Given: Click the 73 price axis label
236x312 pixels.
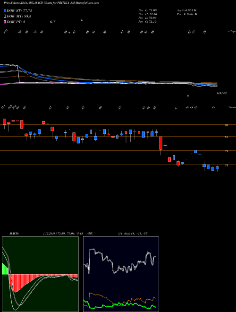Looking at the screenshot, I should [226, 165].
